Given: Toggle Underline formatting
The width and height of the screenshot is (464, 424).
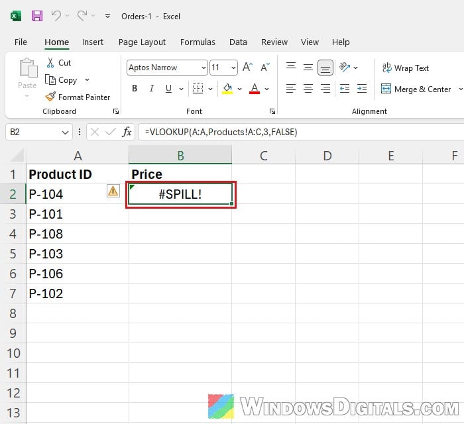Looking at the screenshot, I should [x=168, y=88].
